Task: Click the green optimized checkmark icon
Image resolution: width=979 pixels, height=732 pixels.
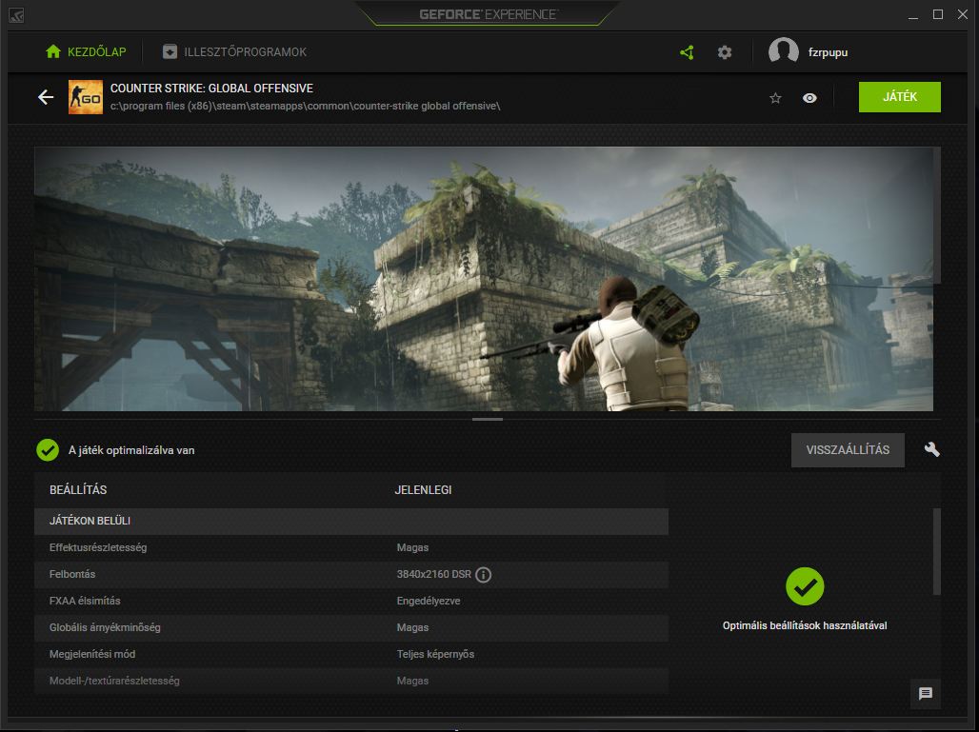Action: click(x=48, y=450)
